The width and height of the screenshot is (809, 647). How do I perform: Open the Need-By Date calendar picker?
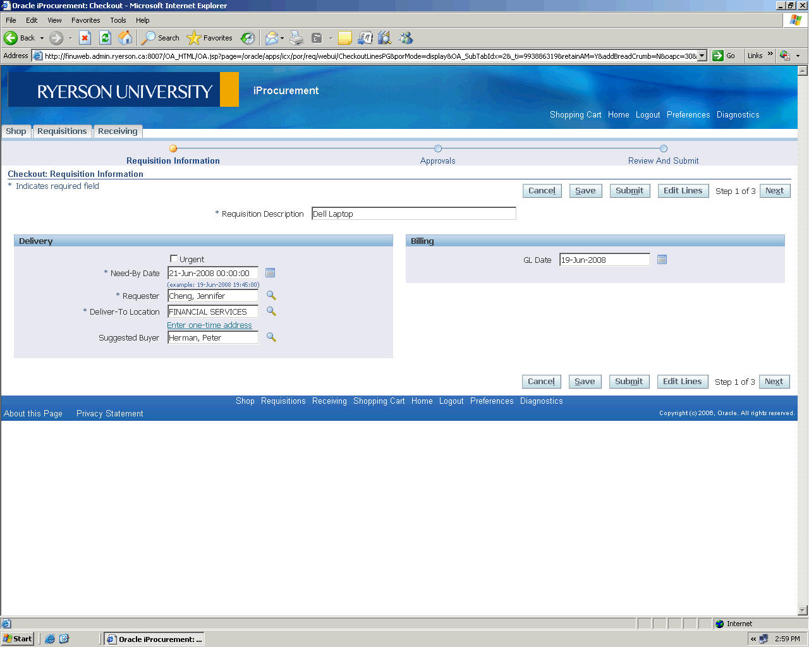[270, 273]
